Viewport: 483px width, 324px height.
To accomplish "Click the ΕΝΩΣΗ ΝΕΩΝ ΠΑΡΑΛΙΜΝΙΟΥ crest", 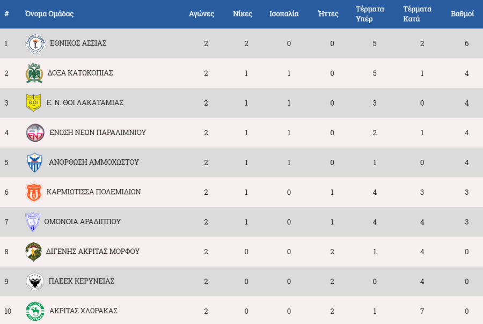I will coord(35,132).
